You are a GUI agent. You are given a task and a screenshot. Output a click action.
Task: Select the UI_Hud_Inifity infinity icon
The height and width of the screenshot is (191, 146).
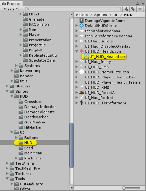82,62
